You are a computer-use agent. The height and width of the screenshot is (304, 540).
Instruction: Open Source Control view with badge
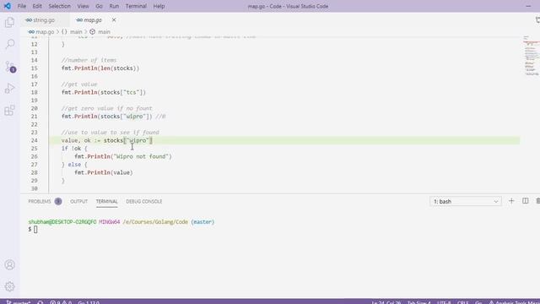pos(9,67)
